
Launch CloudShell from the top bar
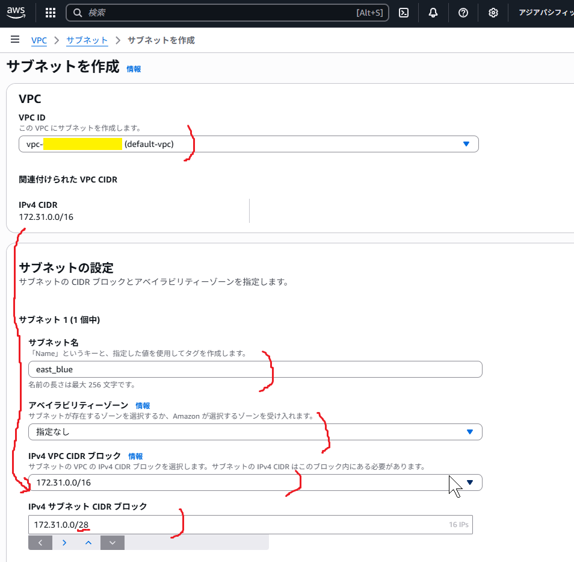404,13
